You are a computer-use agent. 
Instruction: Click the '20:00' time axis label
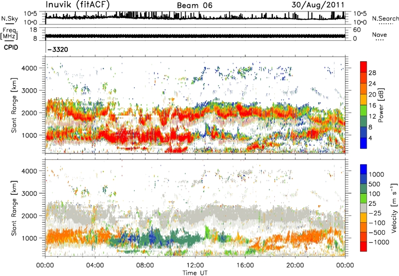click(x=295, y=266)
